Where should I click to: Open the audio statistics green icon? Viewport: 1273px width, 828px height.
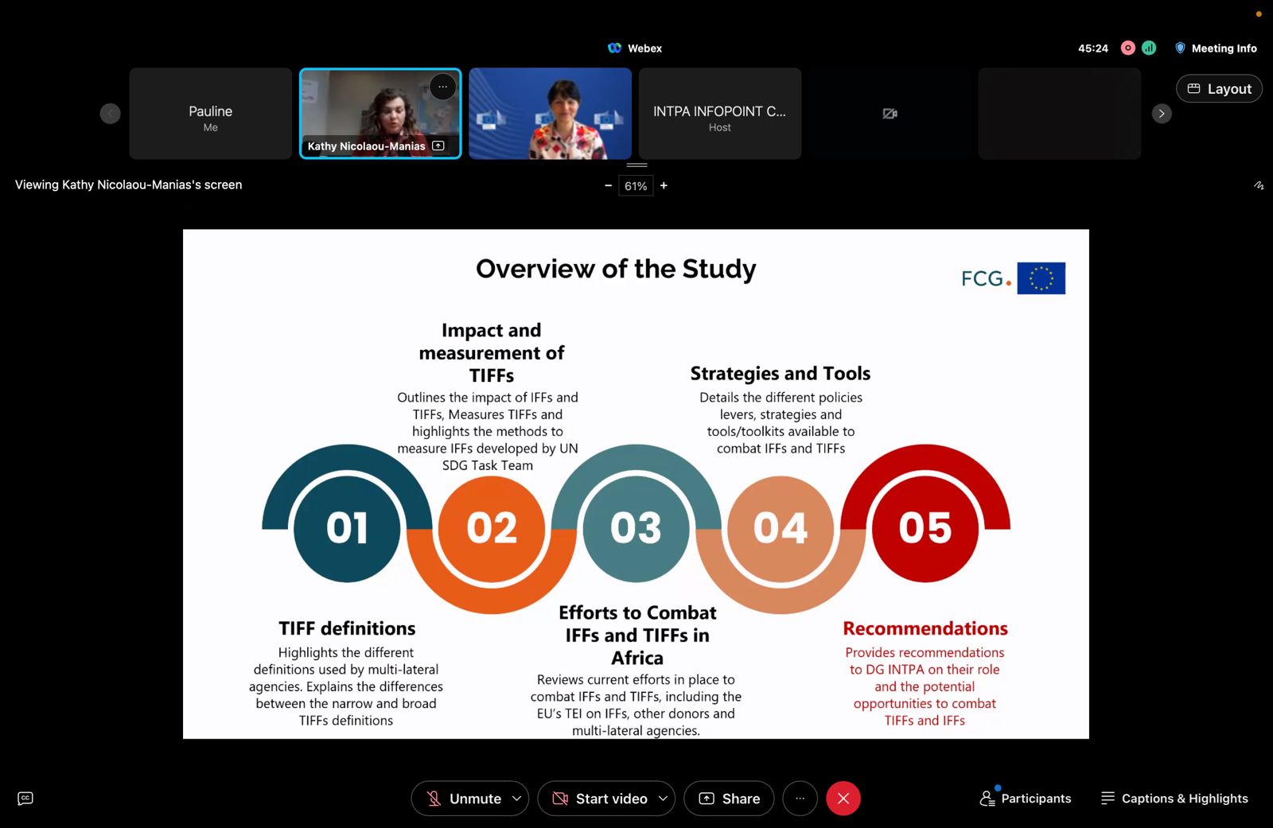(x=1149, y=49)
